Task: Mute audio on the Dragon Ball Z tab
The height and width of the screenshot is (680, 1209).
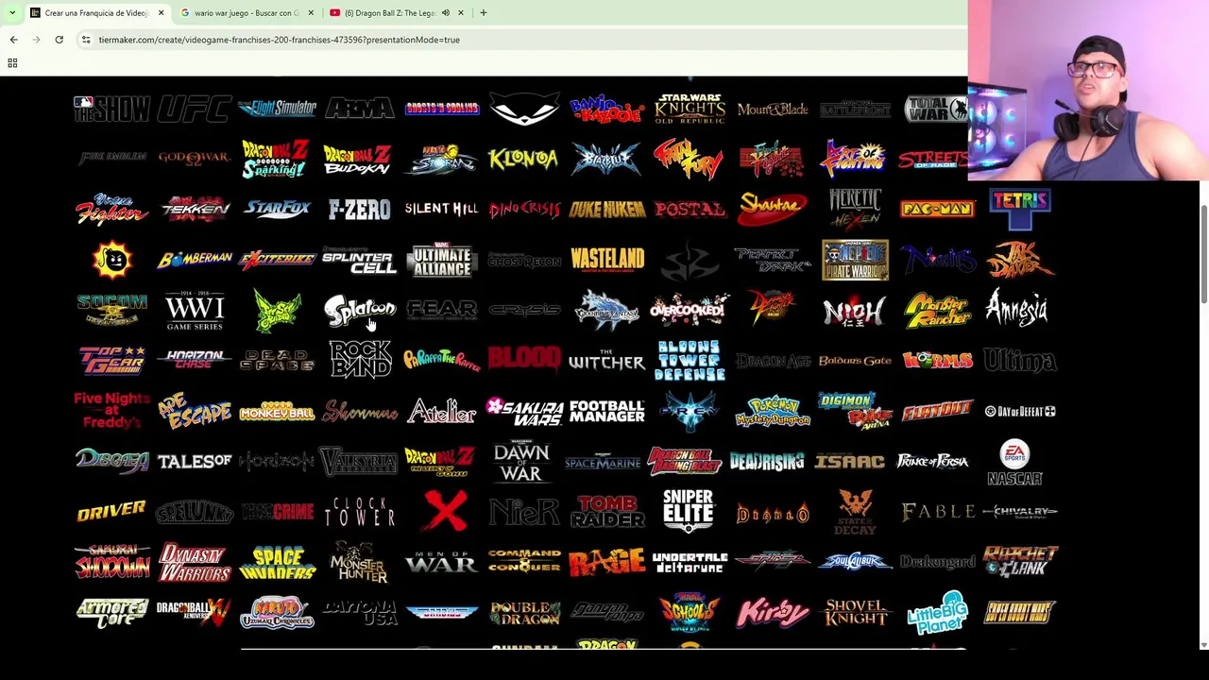Action: pos(446,13)
